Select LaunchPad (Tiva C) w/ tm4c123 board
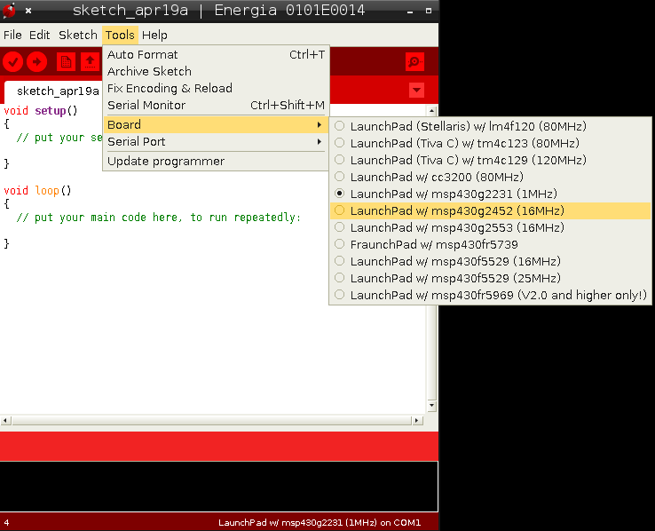 tap(490, 143)
